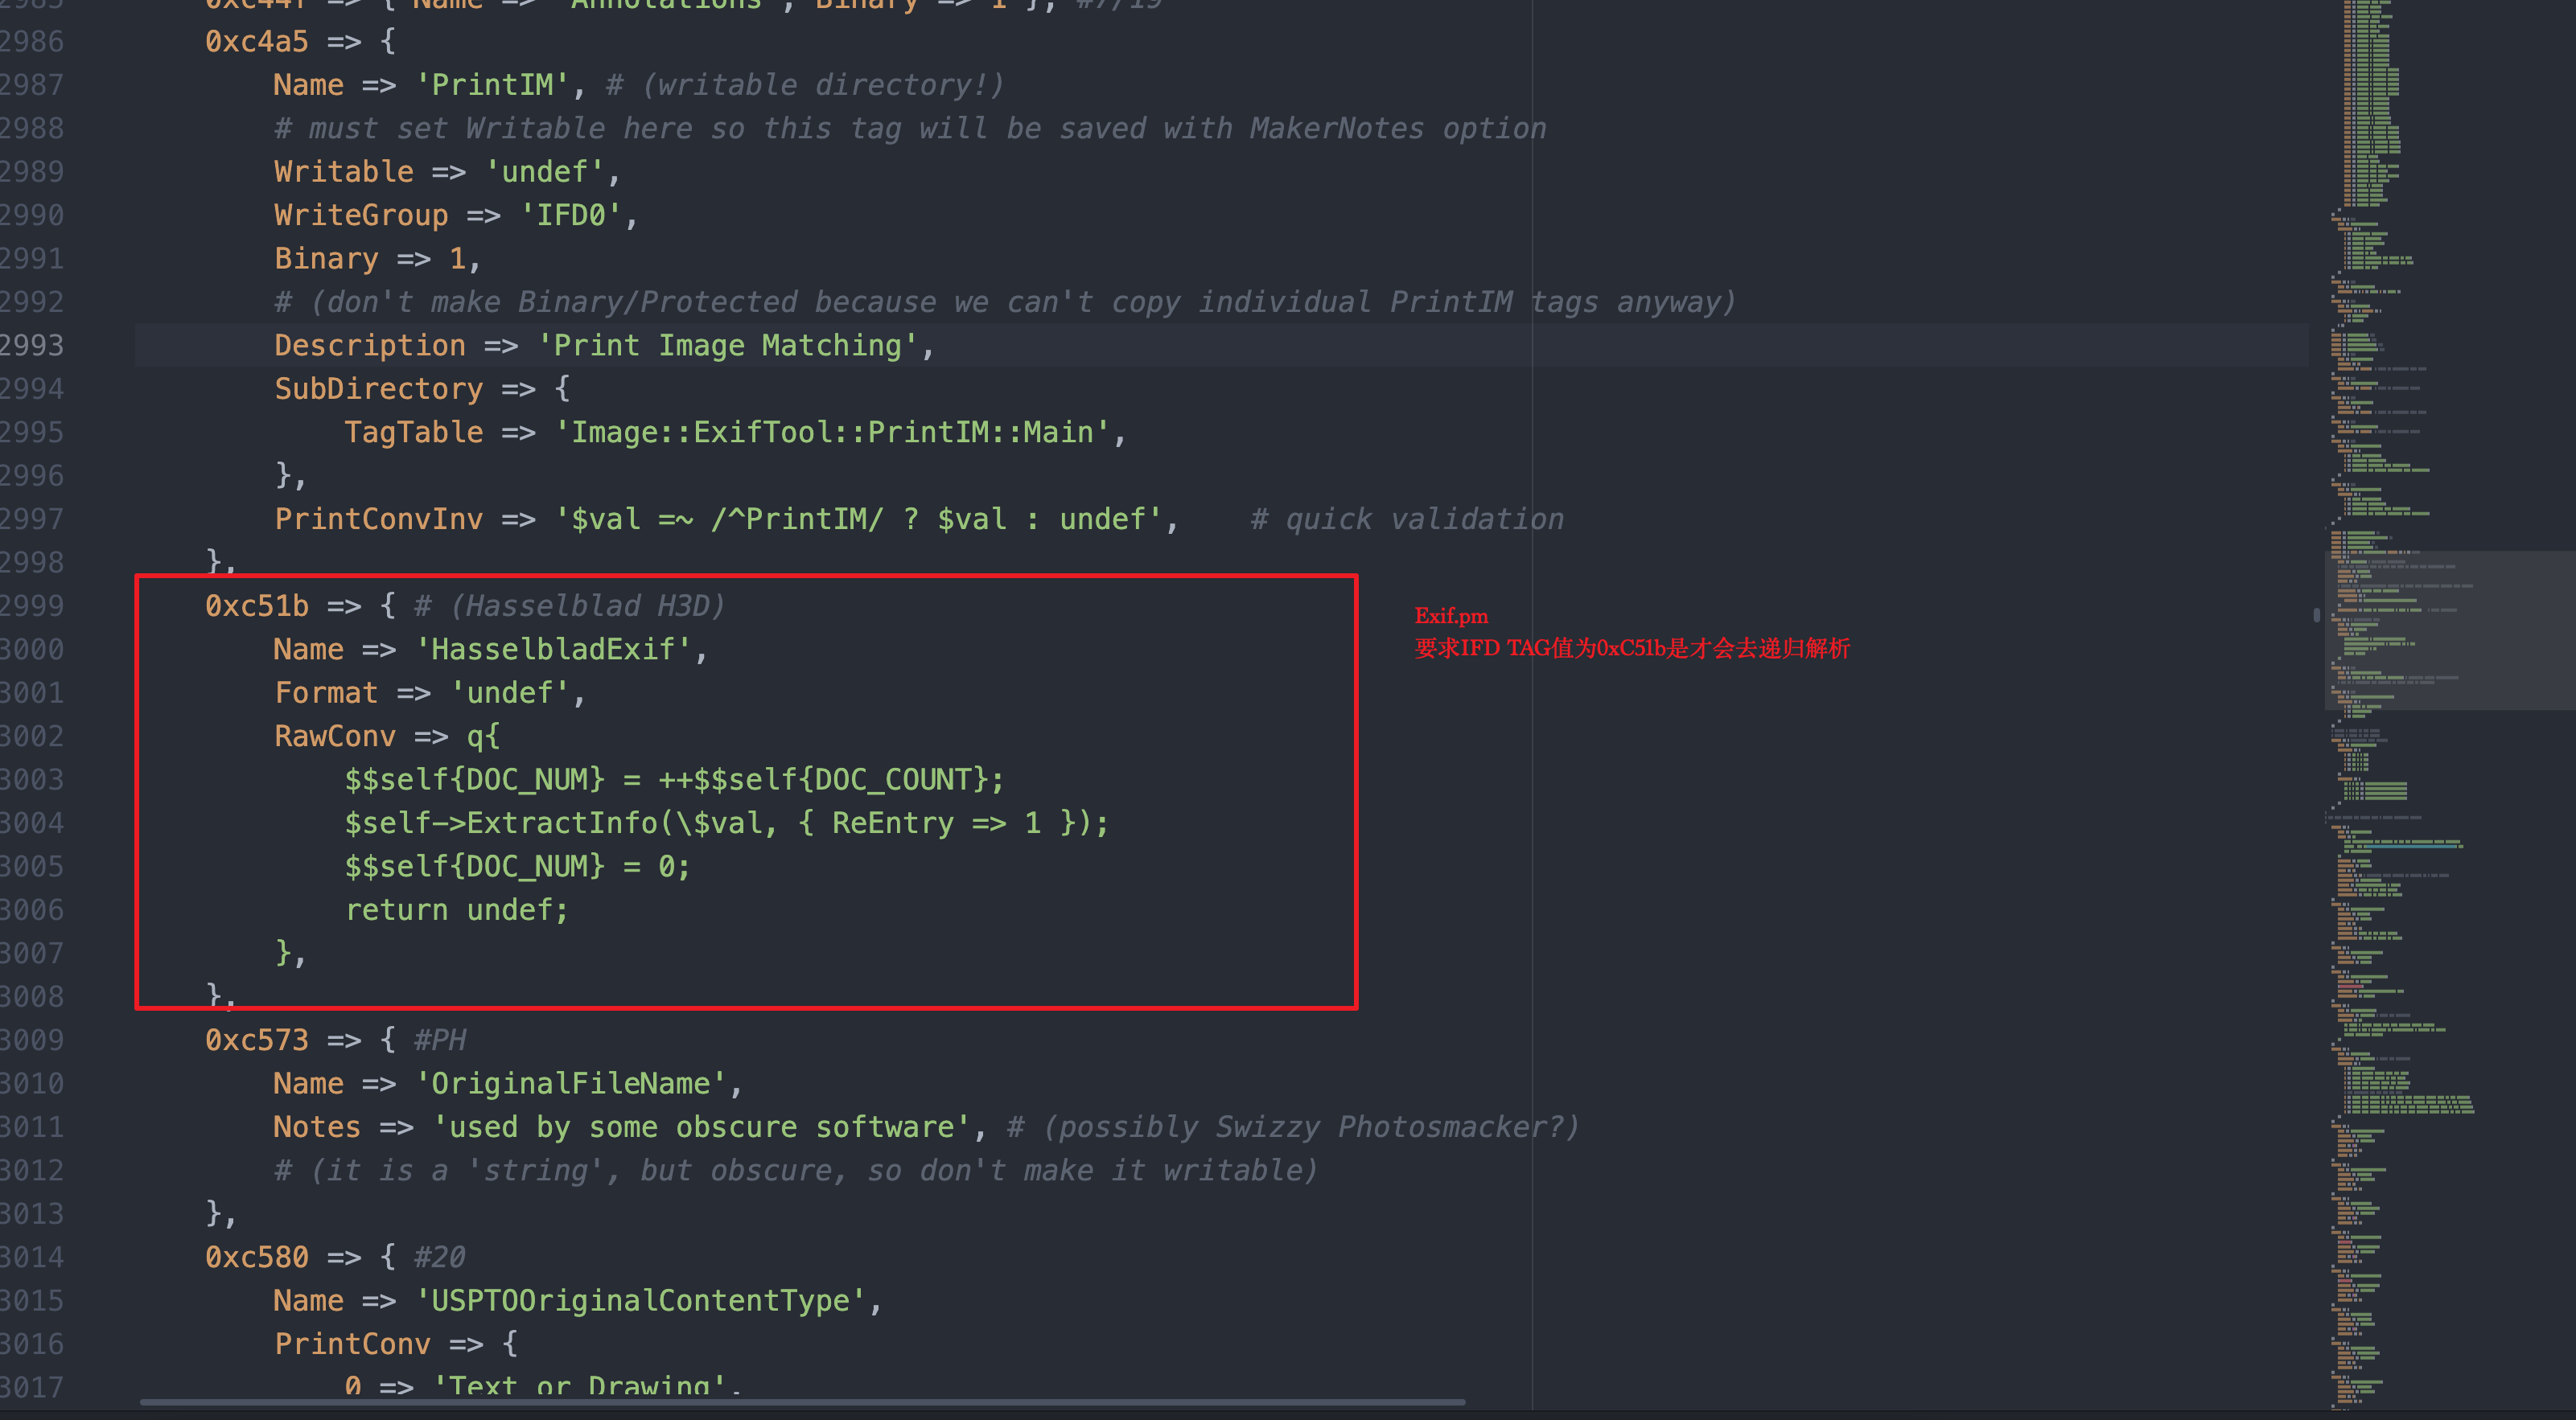Click the PrintConv key on line 3016

tap(353, 1343)
